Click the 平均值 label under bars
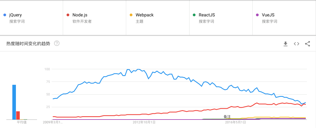The image size is (316, 128). coord(22,122)
